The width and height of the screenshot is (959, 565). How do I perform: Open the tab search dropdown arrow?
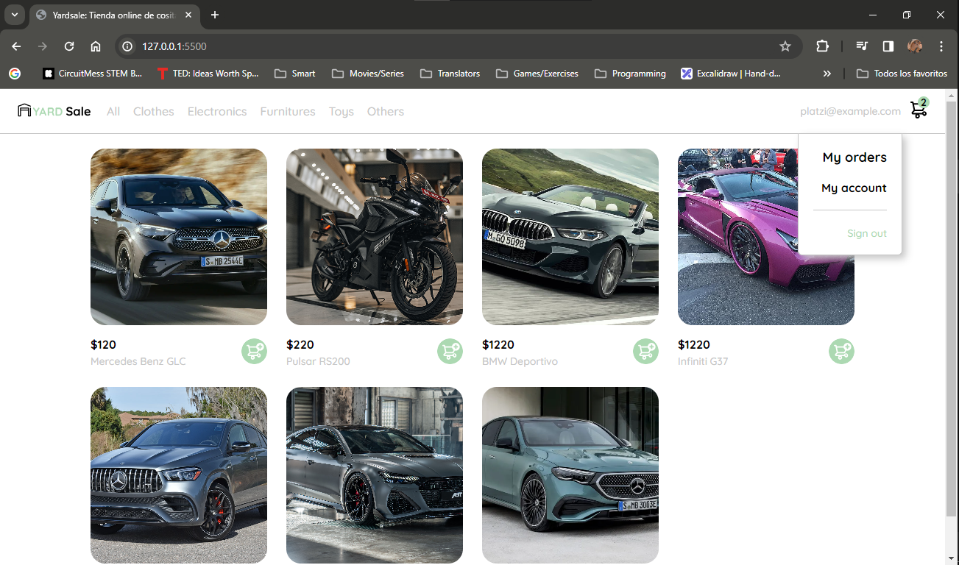(x=14, y=15)
